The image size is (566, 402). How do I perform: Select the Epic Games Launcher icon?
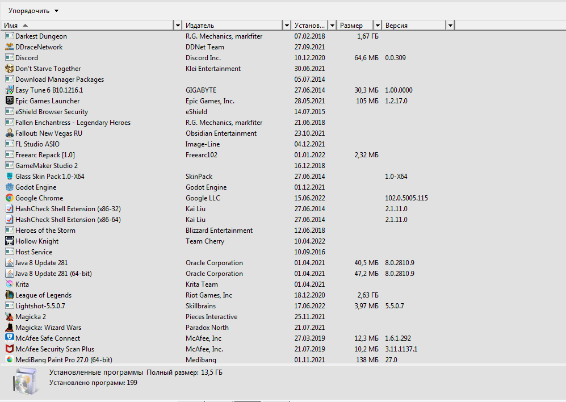click(x=10, y=101)
